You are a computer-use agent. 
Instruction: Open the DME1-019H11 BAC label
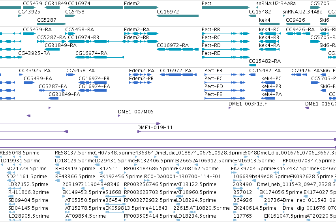[155, 128]
